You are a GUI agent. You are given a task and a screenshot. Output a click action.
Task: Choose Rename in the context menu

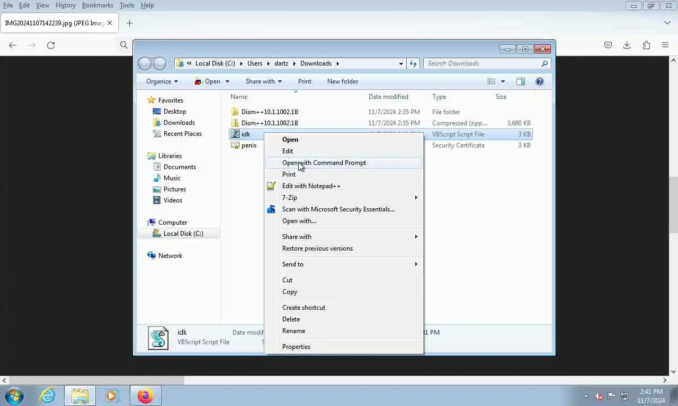pyautogui.click(x=344, y=331)
